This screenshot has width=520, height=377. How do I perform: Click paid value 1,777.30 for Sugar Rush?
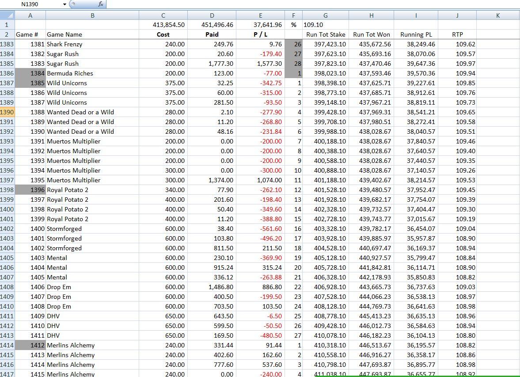pyautogui.click(x=212, y=64)
